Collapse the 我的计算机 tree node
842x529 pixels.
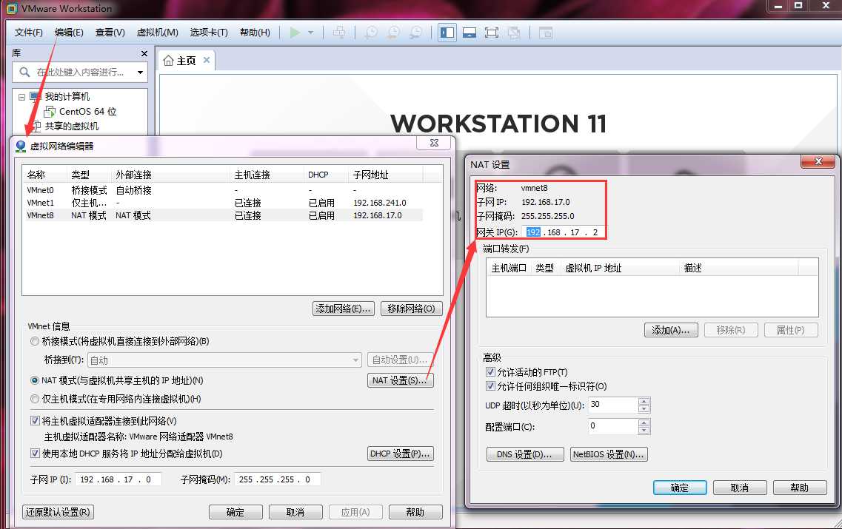pyautogui.click(x=21, y=97)
